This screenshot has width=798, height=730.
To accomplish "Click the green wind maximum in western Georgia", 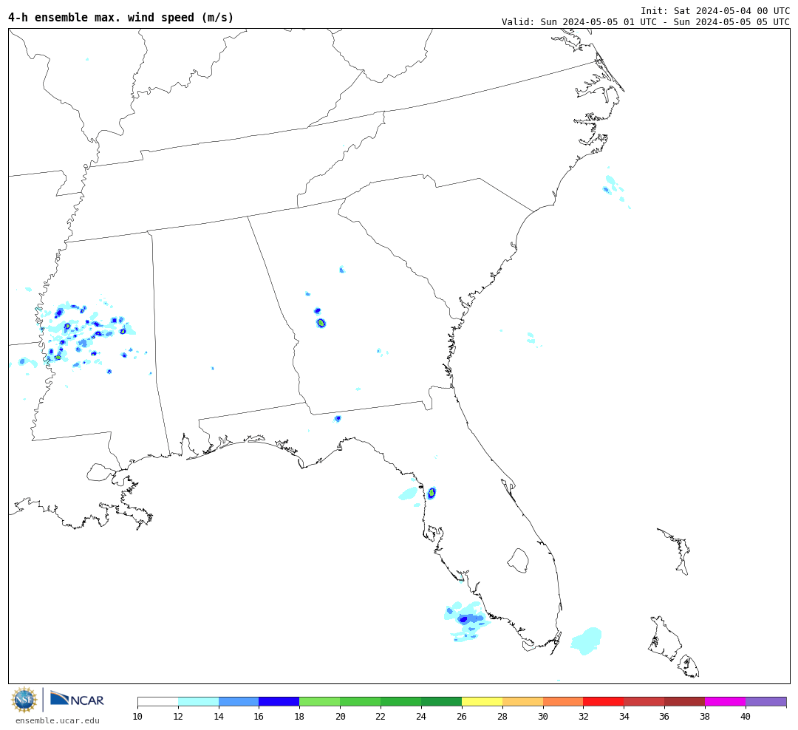I will tap(321, 323).
